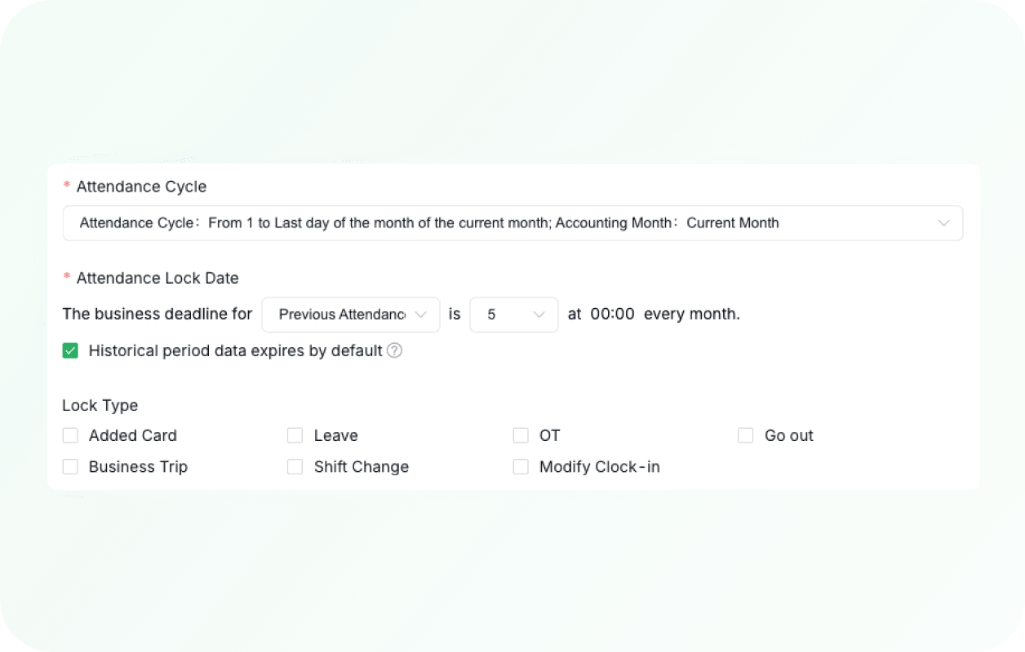This screenshot has width=1025, height=652.
Task: Enable the Added Card lock type
Action: tap(70, 435)
